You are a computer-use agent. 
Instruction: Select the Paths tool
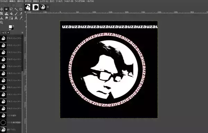click(11, 18)
